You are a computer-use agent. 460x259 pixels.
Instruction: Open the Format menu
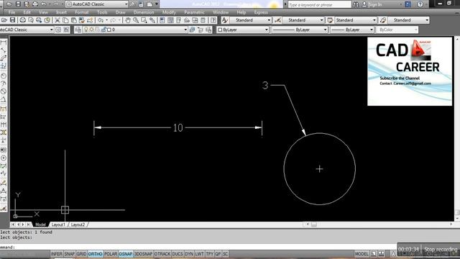(x=81, y=12)
